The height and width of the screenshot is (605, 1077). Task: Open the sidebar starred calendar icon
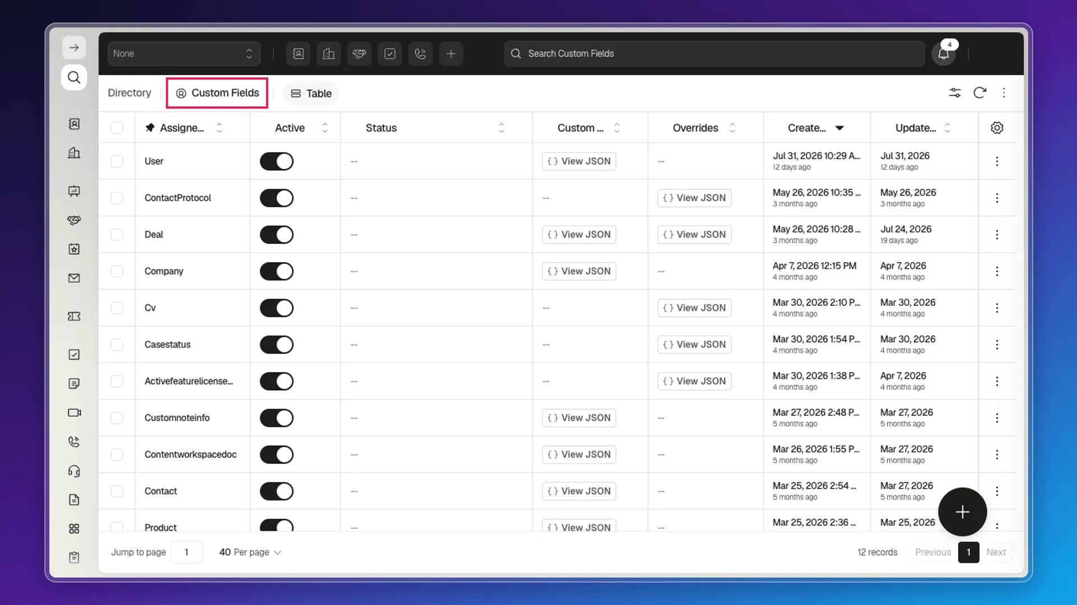(74, 249)
